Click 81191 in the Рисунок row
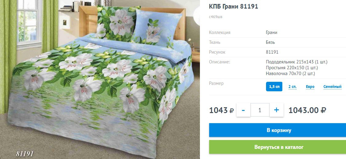 click(x=272, y=52)
